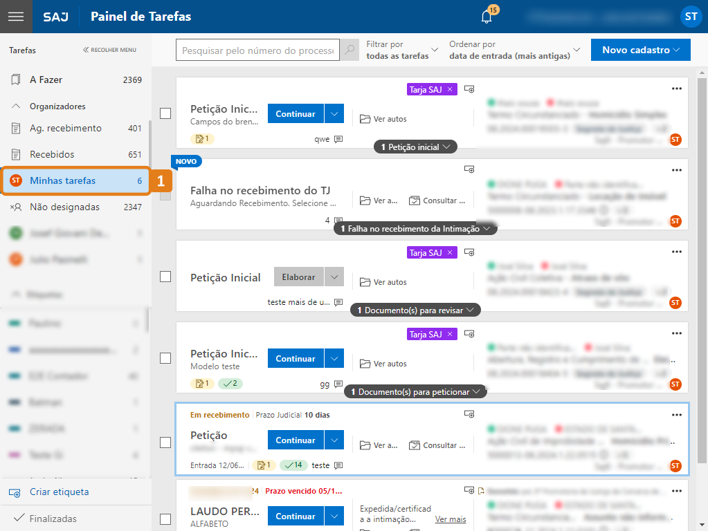This screenshot has width=708, height=531.
Task: Click Ver mais link on last card
Action: coord(451,519)
